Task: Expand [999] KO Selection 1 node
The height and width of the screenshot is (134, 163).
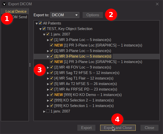Action: coord(48,106)
